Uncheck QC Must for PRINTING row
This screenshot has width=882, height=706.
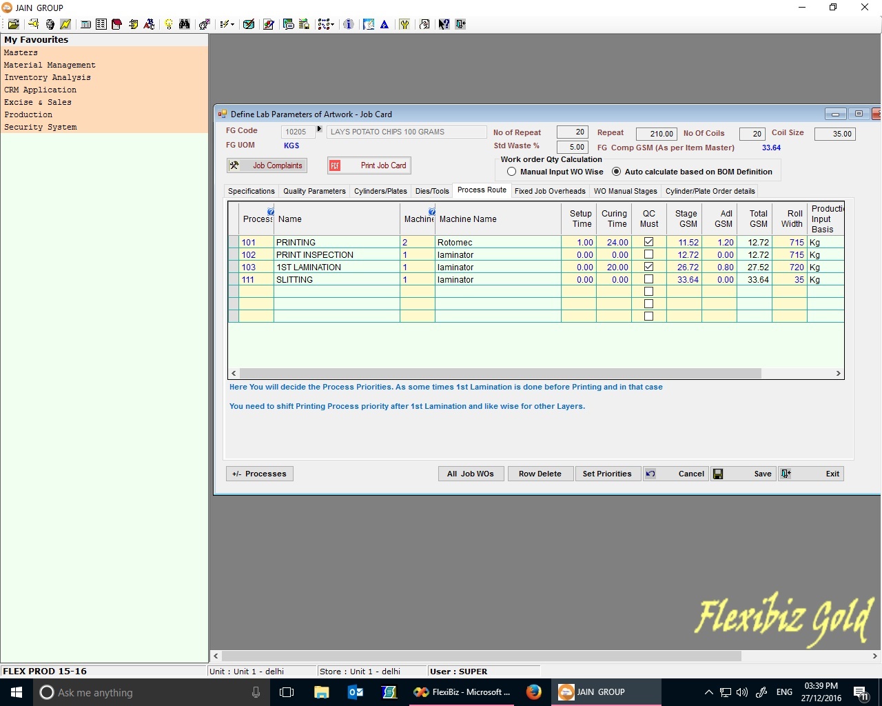pos(648,242)
